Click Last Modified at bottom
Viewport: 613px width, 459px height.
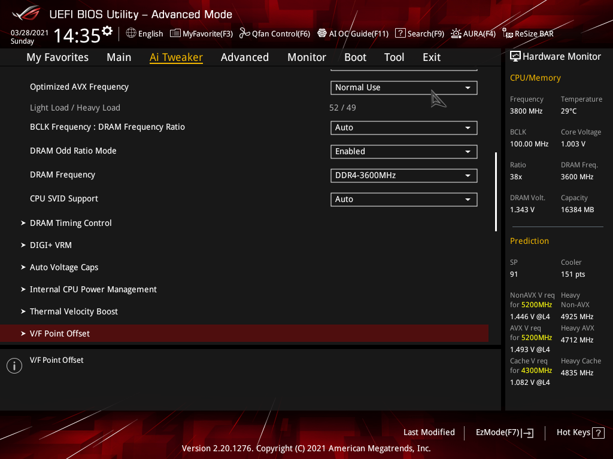point(429,432)
